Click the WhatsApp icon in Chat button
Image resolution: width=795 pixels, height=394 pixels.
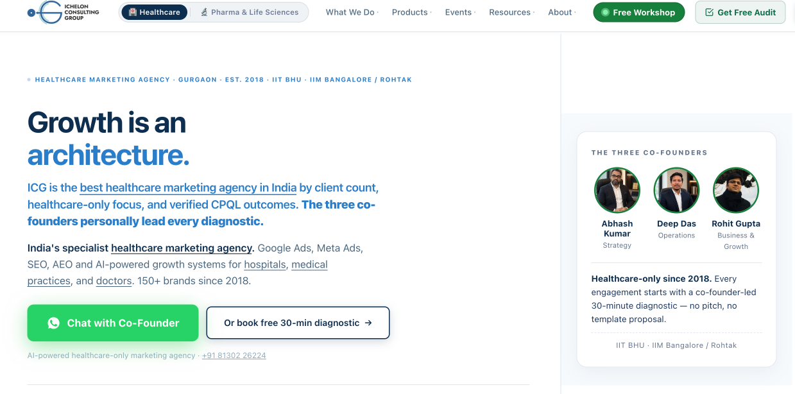coord(54,323)
